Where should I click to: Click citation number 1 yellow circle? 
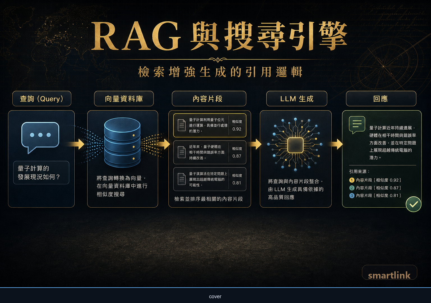point(352,180)
